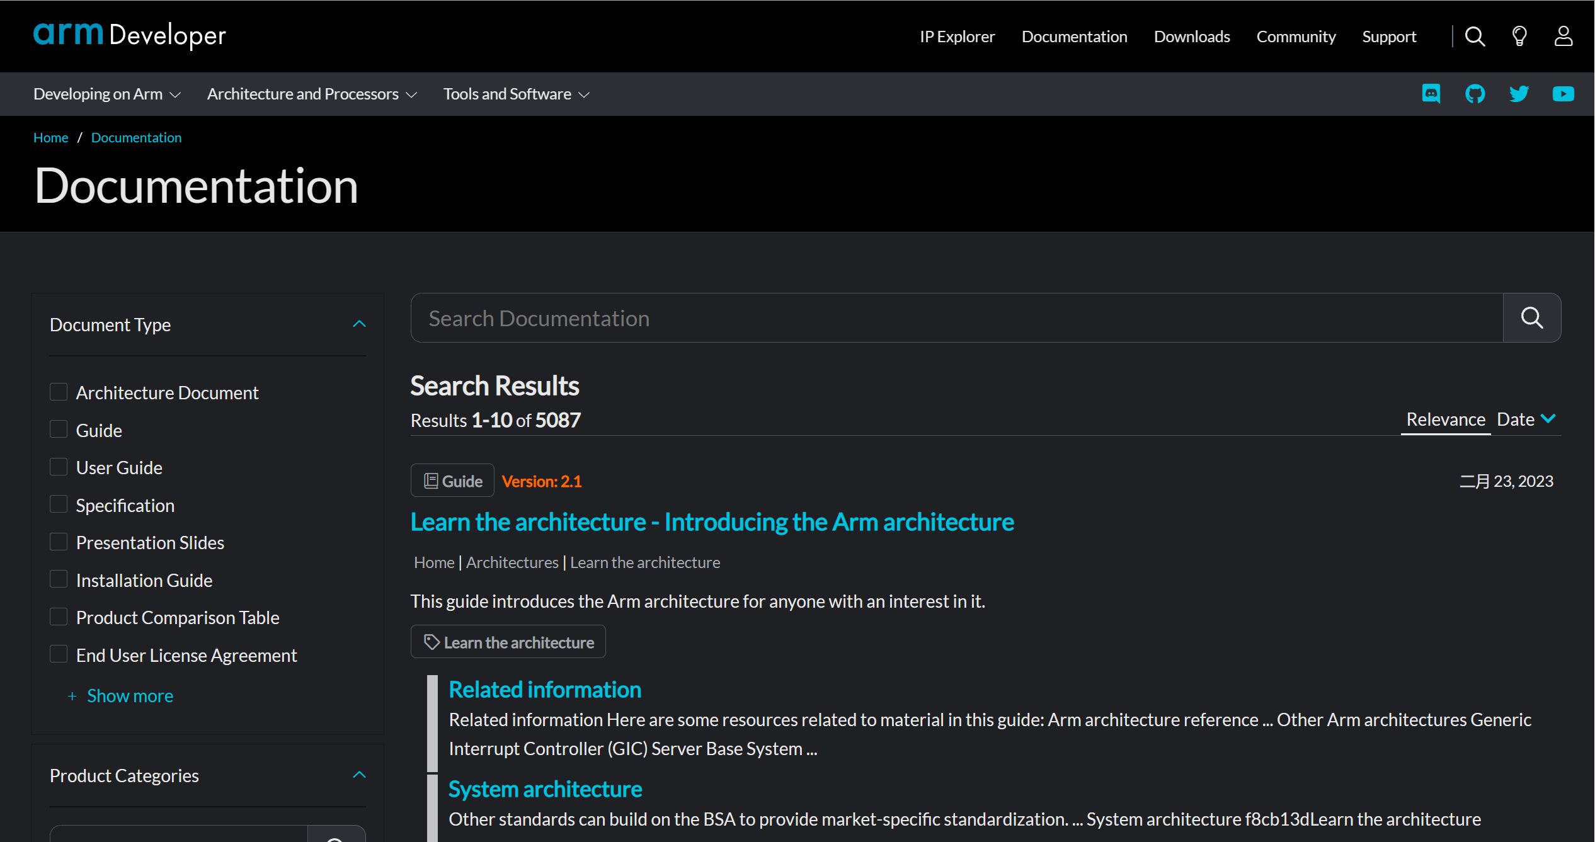Screen dimensions: 1595x842
Task: Open Downloads in top navigation
Action: 1192,37
